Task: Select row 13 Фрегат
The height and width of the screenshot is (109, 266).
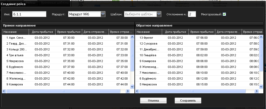Action: pos(197,38)
